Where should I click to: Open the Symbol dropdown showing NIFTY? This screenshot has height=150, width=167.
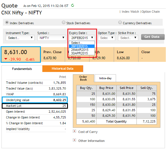point(52,38)
